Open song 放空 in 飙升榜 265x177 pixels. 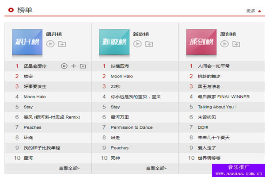[x=28, y=76]
